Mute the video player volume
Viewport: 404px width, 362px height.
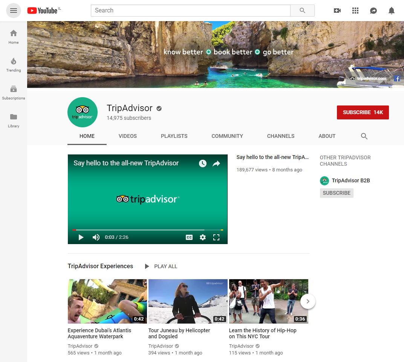click(96, 237)
